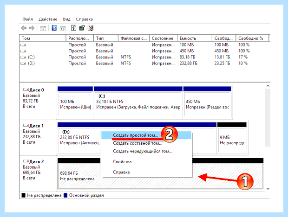Sort by the Емкость column header
This screenshot has width=288, height=217.
point(195,38)
